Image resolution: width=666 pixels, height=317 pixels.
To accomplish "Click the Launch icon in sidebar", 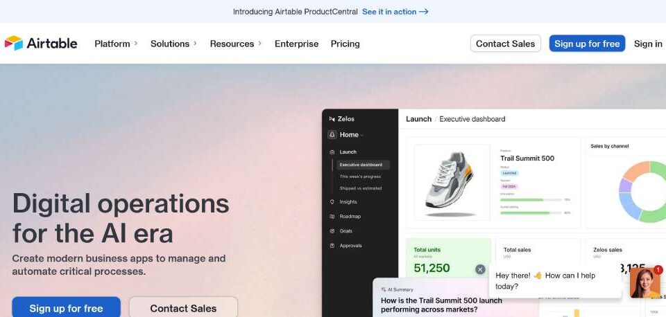I will 332,152.
